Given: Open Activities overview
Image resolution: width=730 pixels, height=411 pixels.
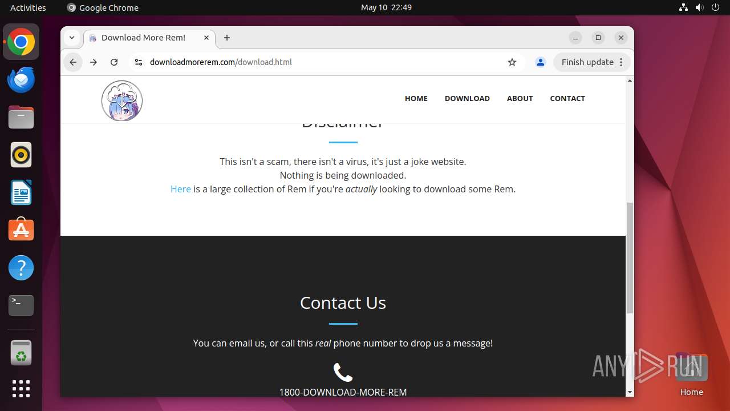Looking at the screenshot, I should click(28, 7).
